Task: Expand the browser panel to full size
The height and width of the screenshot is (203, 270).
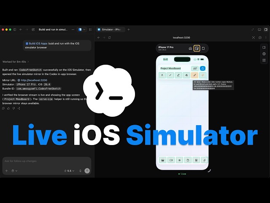Action: point(253,30)
